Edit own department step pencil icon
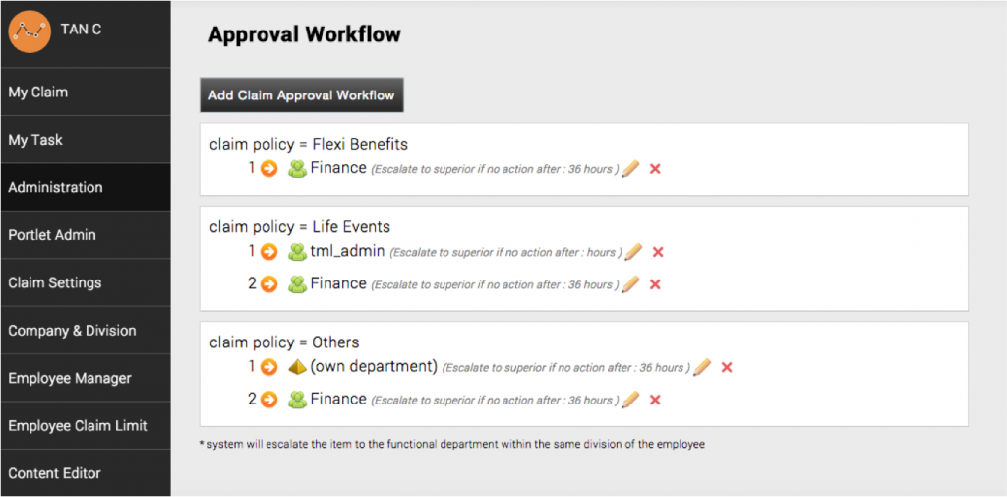Image resolution: width=1007 pixels, height=497 pixels. click(x=702, y=367)
